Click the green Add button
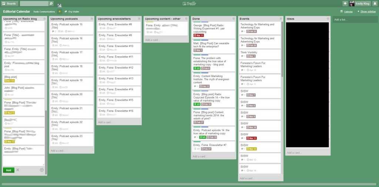This screenshot has width=379, height=187. click(x=9, y=170)
